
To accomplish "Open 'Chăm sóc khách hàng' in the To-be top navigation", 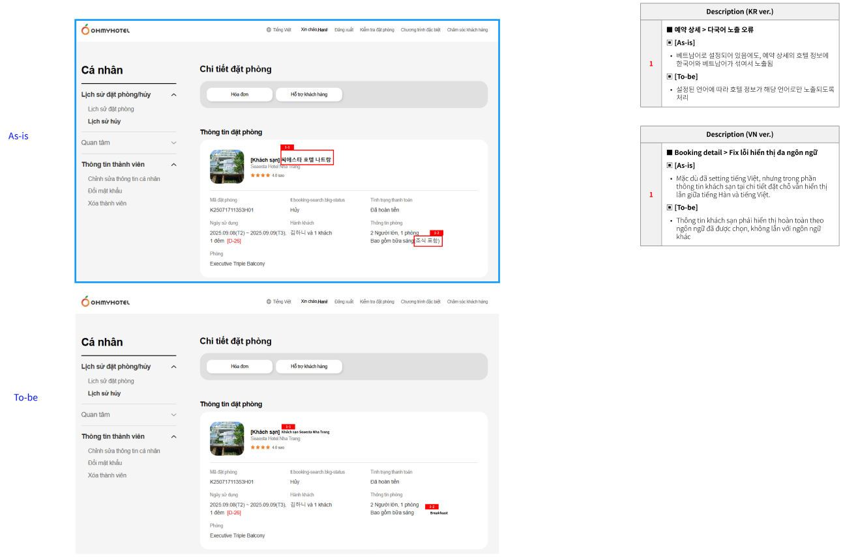I will coord(467,302).
